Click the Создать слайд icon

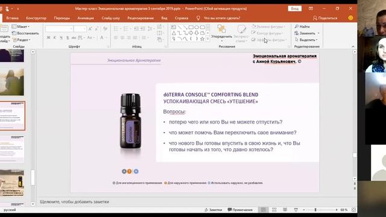(4, 28)
